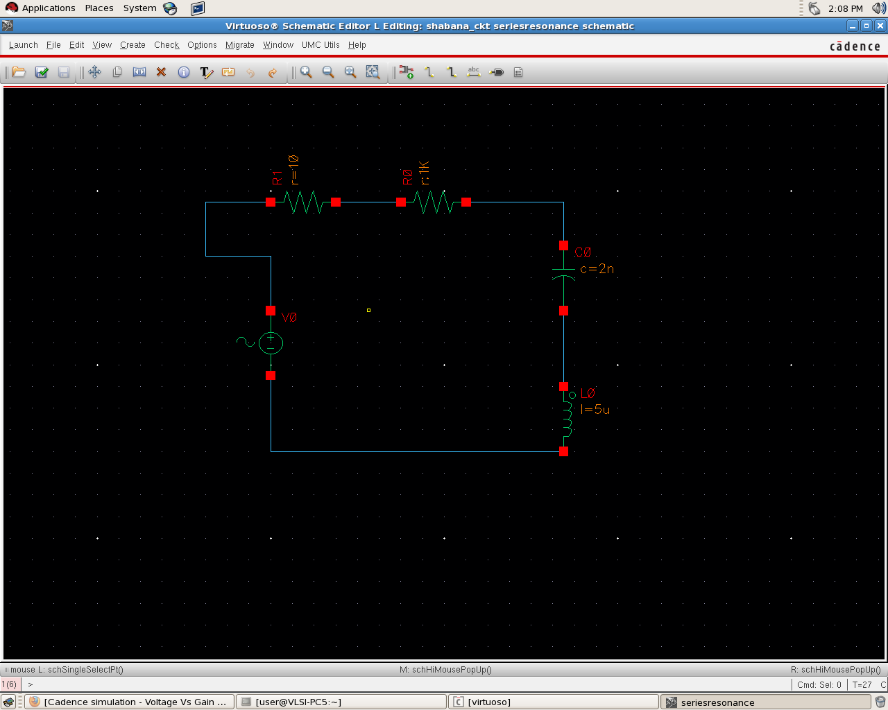888x710 pixels.
Task: Launch the terminal icon in top panel
Action: pyautogui.click(x=198, y=8)
